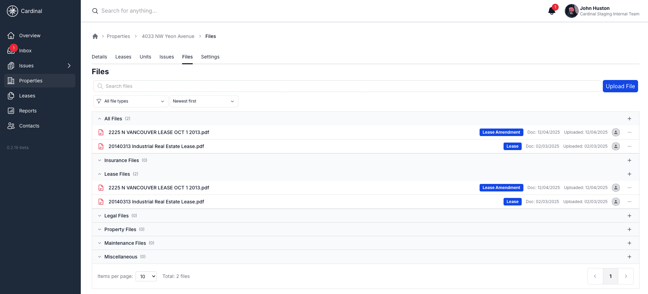Screen dimensions: 648x294
Task: Add a file to Miscellaneous with the plus
Action: (629, 257)
